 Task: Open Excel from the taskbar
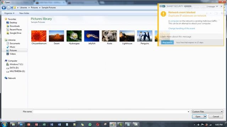[x=44, y=125]
